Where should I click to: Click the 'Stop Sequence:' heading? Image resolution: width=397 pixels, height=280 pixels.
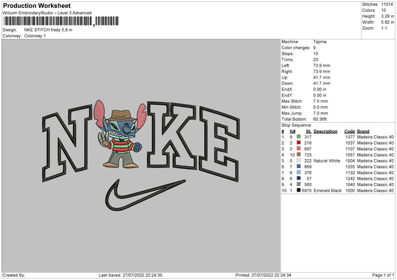[x=296, y=125]
